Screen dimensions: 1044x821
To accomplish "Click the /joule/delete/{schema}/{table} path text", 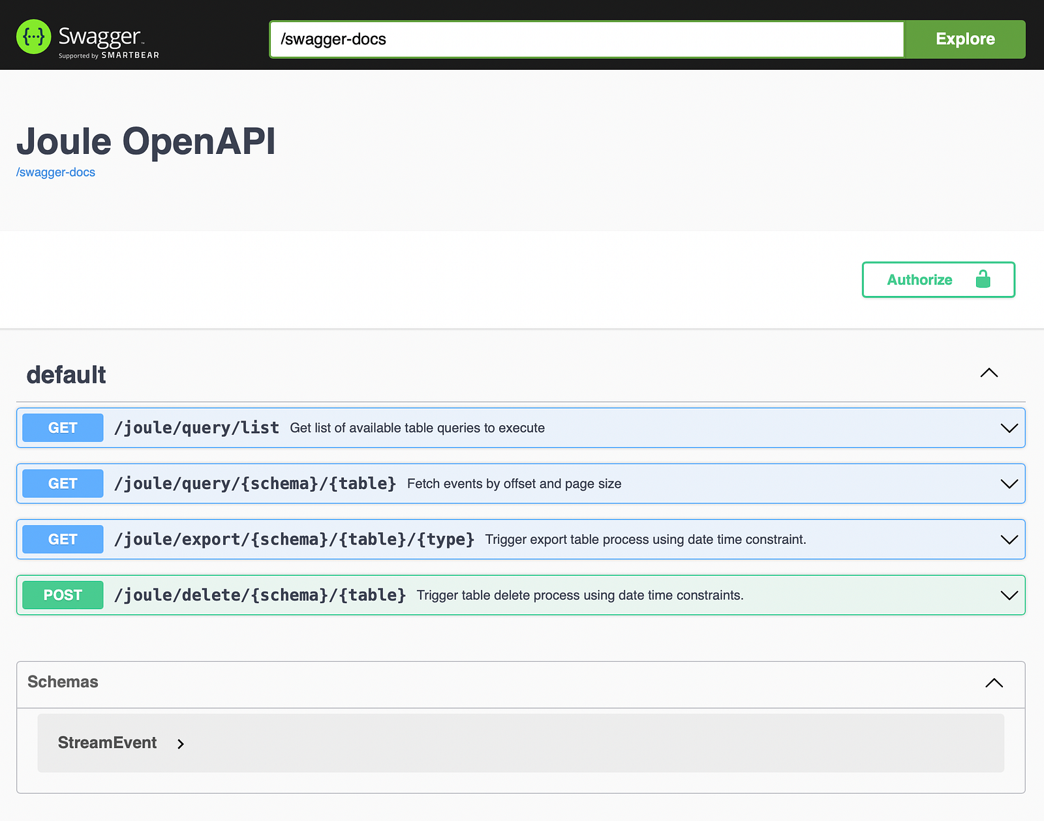I will coord(260,595).
